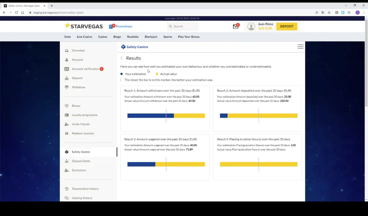Image resolution: width=368 pixels, height=216 pixels.
Task: Click the Search input field
Action: click(183, 26)
